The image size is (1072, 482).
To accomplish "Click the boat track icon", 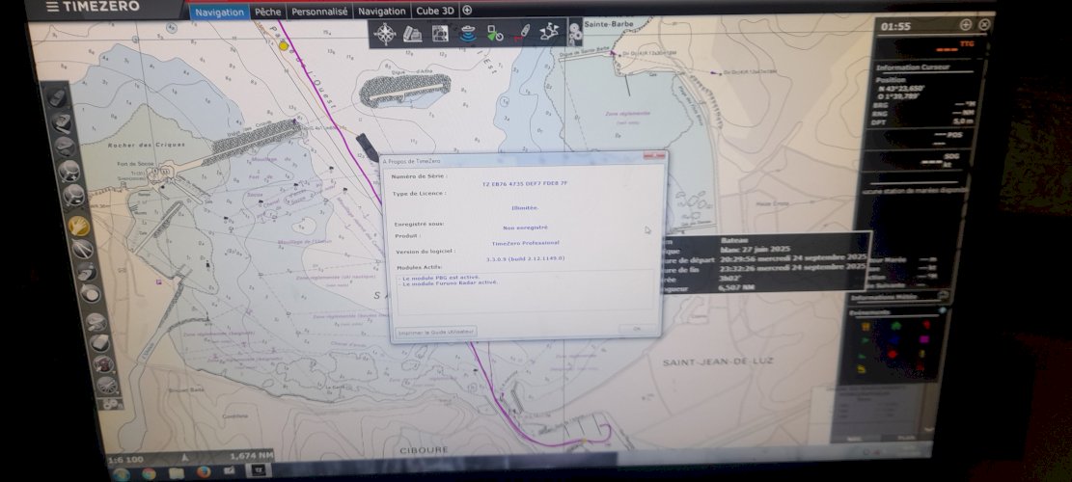I will (x=522, y=33).
